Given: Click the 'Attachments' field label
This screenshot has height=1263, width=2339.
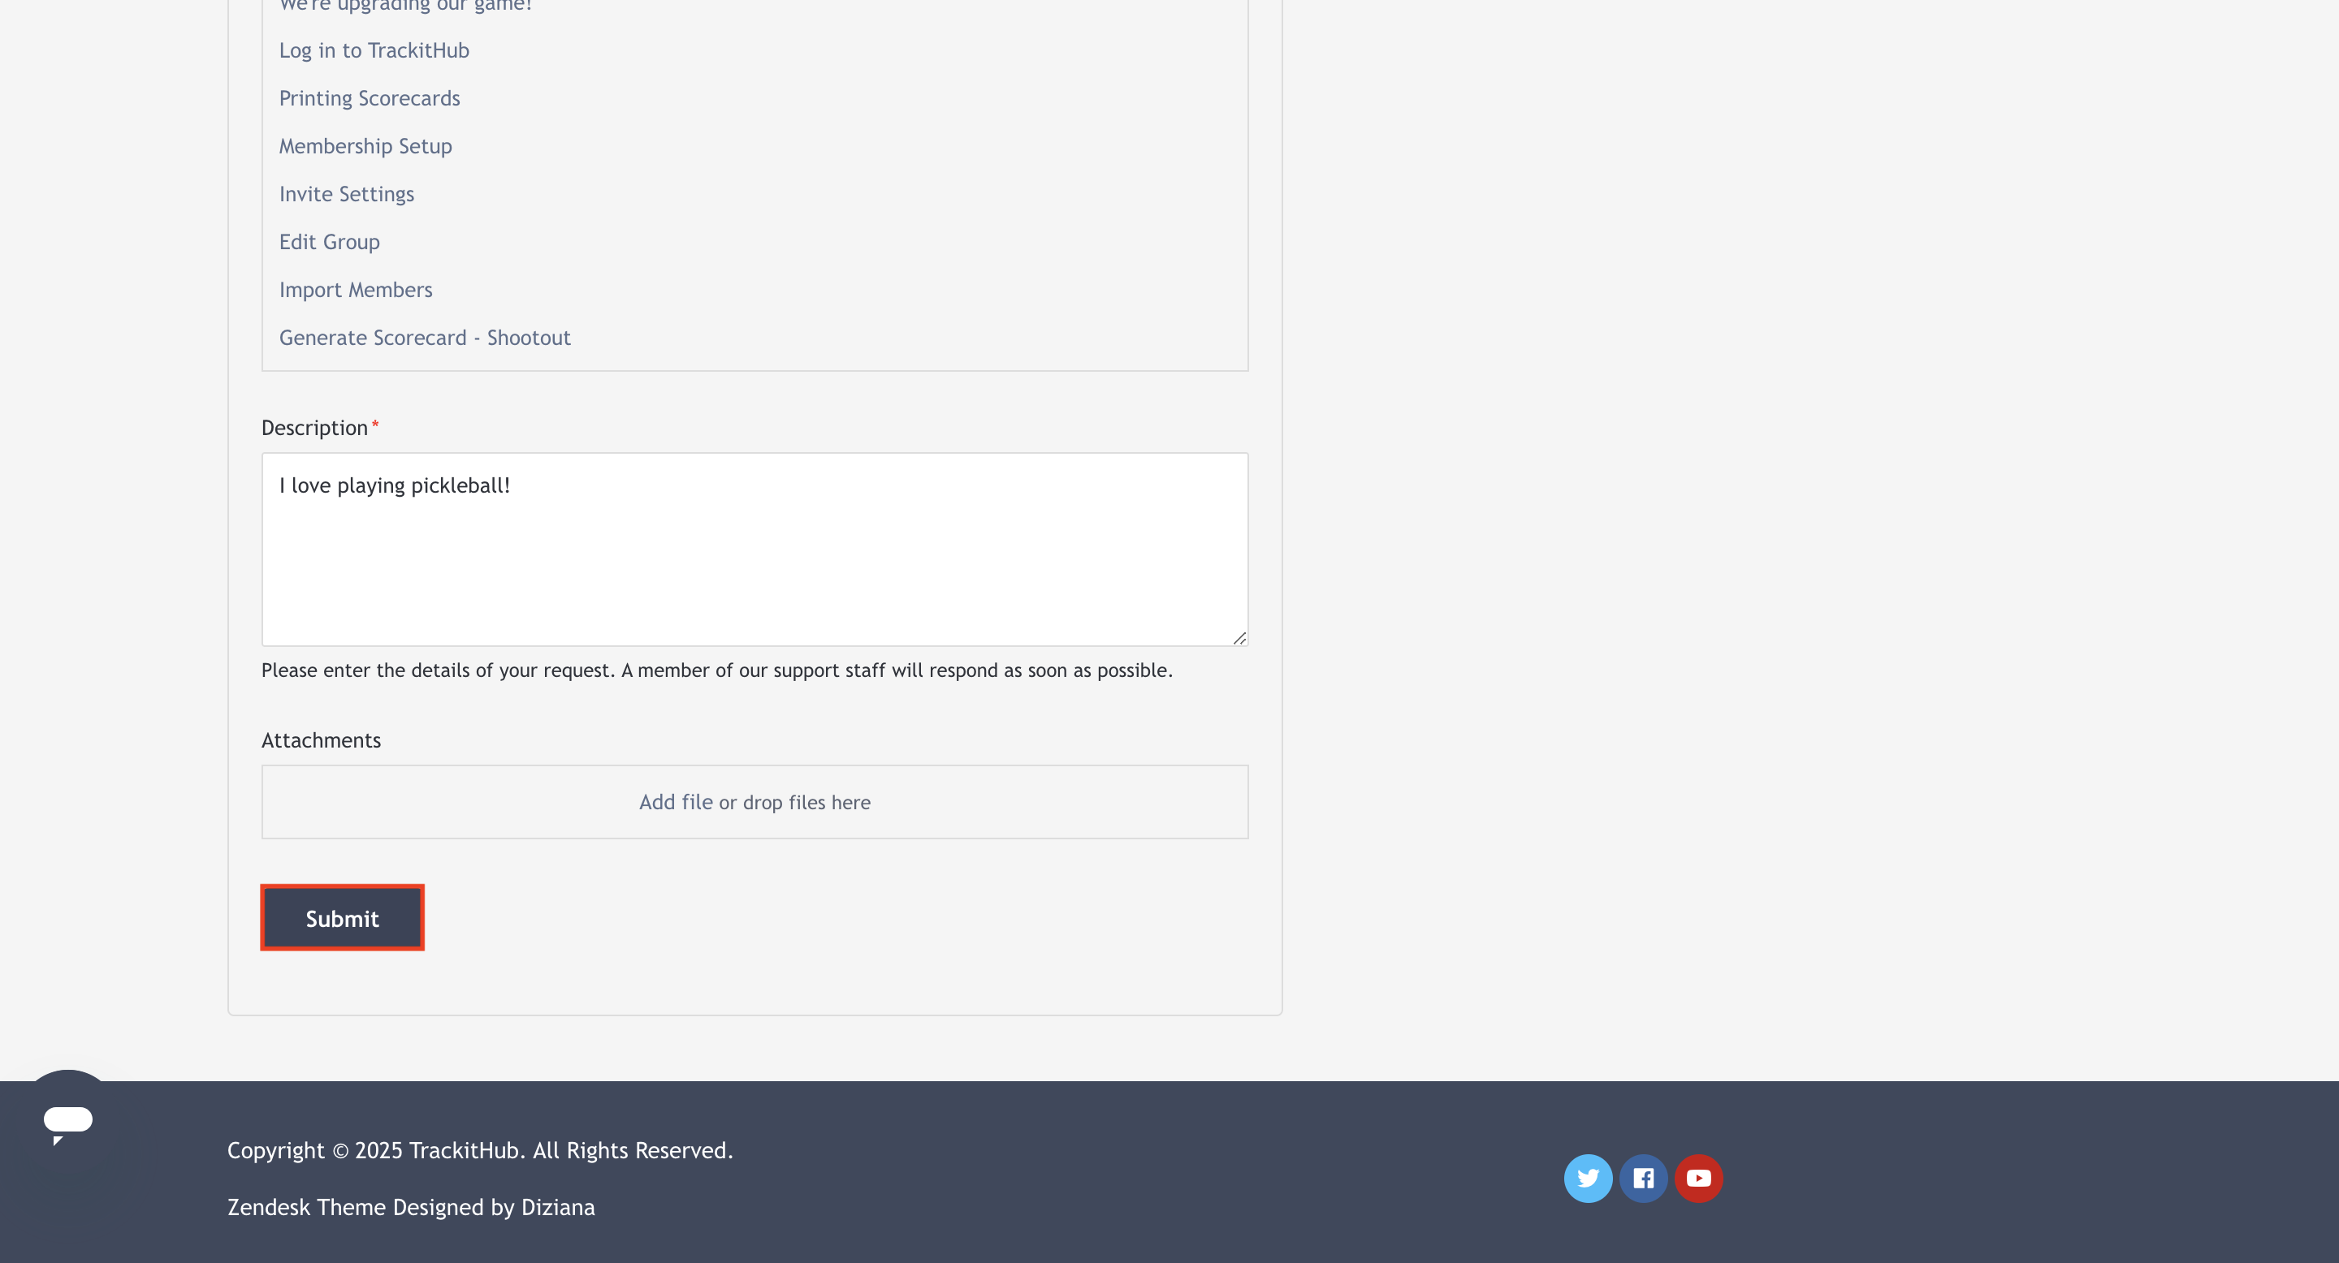Looking at the screenshot, I should coord(322,740).
